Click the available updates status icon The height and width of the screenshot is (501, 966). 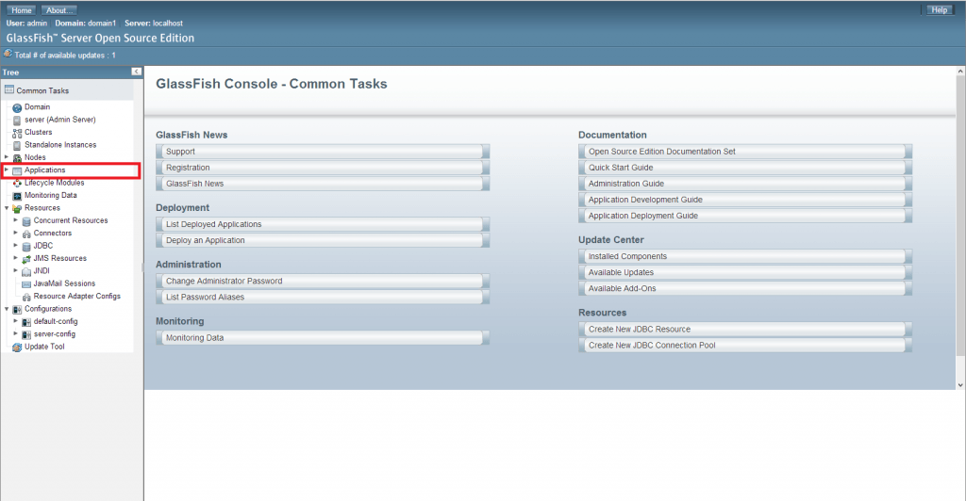(x=8, y=55)
